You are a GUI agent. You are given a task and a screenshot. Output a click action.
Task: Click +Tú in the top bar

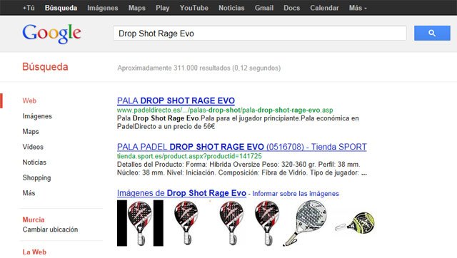(x=29, y=8)
